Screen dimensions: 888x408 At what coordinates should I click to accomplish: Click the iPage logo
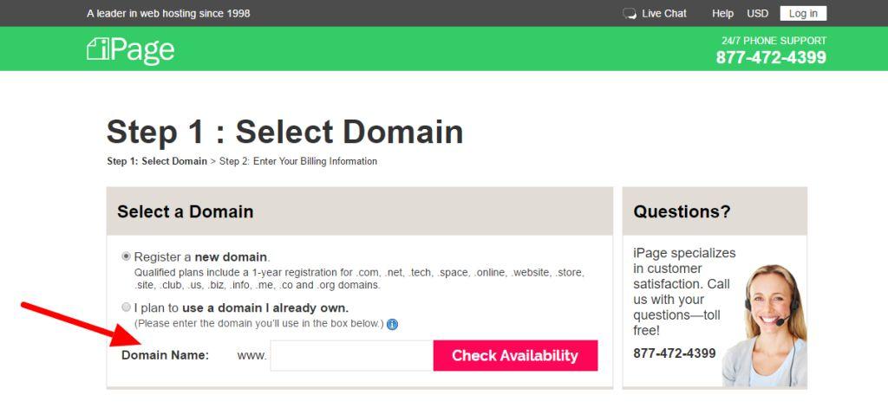point(131,49)
